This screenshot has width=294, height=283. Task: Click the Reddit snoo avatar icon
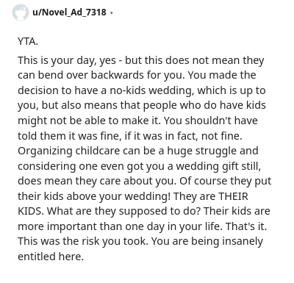click(x=20, y=12)
